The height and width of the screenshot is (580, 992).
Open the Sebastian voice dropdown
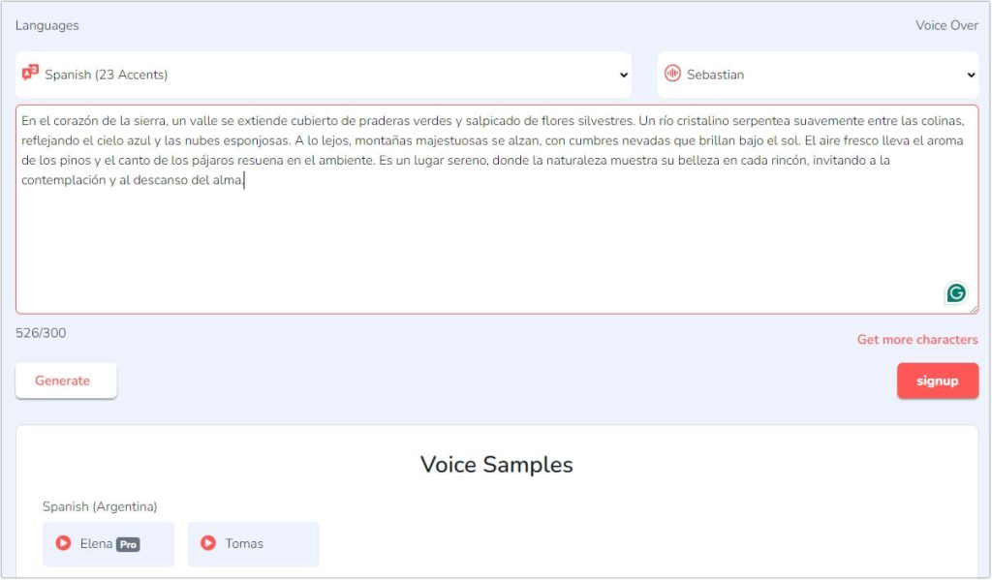[x=818, y=75]
